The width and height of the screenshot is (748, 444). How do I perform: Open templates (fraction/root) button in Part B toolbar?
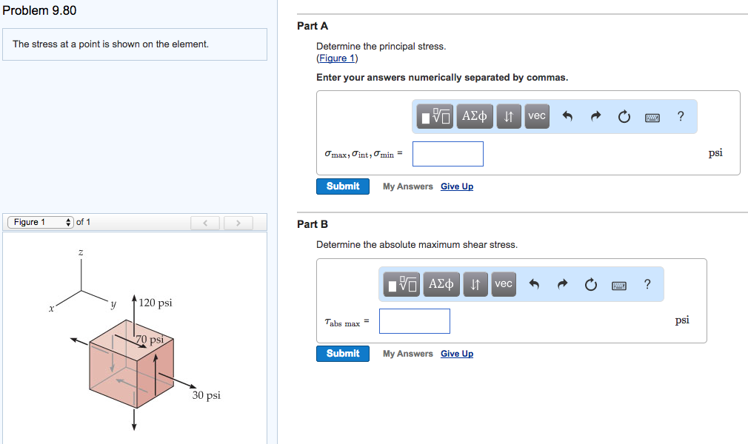tap(401, 285)
